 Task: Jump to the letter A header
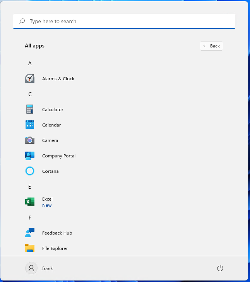[x=30, y=63]
